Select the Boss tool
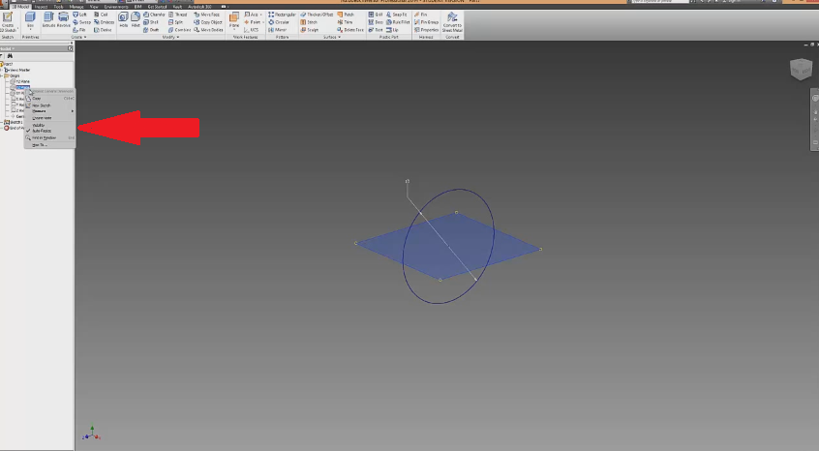819x451 pixels. pos(376,22)
